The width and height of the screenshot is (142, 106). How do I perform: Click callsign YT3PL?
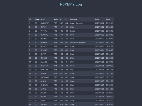click(44, 31)
